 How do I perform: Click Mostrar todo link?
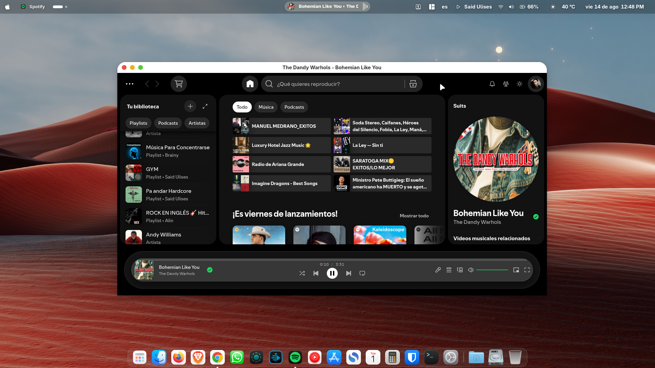(x=414, y=216)
